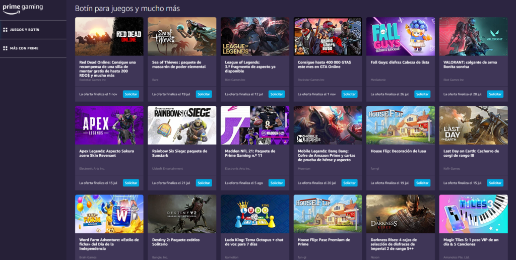Screen dimensions: 516x260
Task: Click Solicitar for the GTA Online offer
Action: (x=350, y=94)
